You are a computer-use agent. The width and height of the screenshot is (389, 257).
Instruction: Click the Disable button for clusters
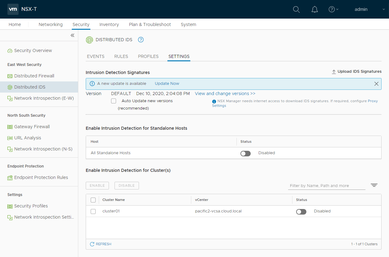pos(127,185)
